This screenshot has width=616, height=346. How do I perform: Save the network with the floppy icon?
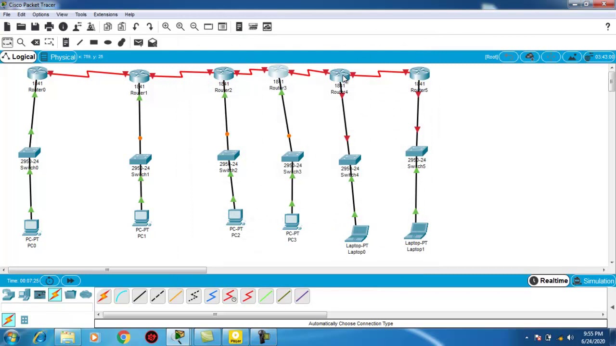coord(35,27)
